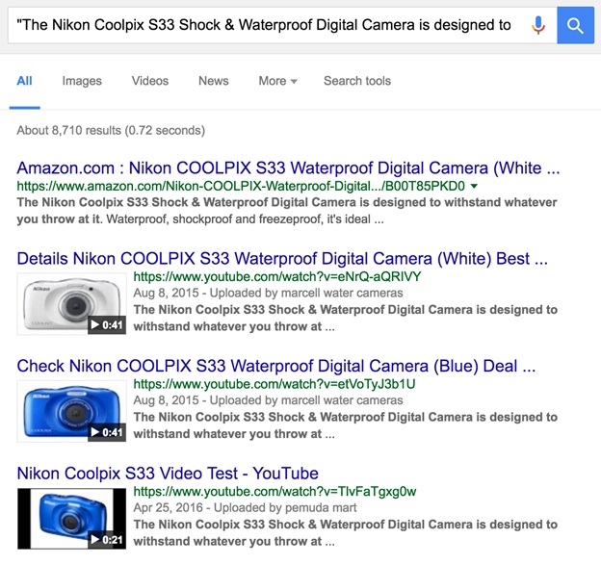Open the More dropdown menu
Viewport: 601px width, 565px height.
click(278, 81)
